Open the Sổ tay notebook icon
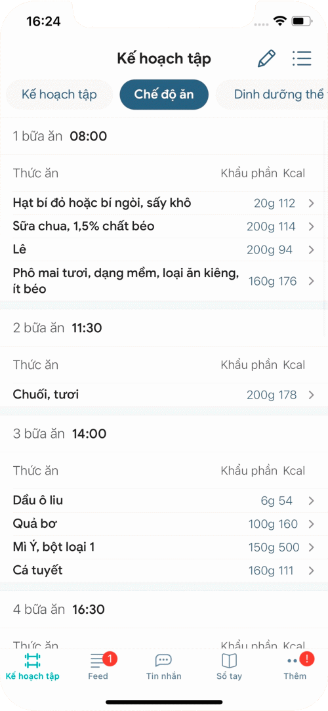This screenshot has height=711, width=328. pyautogui.click(x=229, y=660)
